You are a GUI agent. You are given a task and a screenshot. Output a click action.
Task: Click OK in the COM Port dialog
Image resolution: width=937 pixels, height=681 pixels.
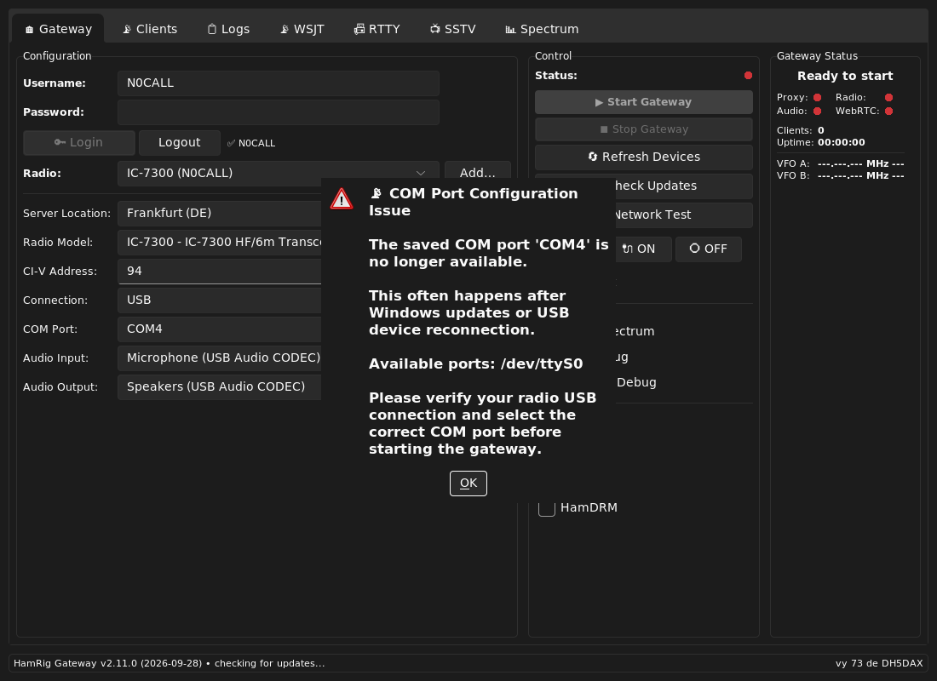[468, 484]
